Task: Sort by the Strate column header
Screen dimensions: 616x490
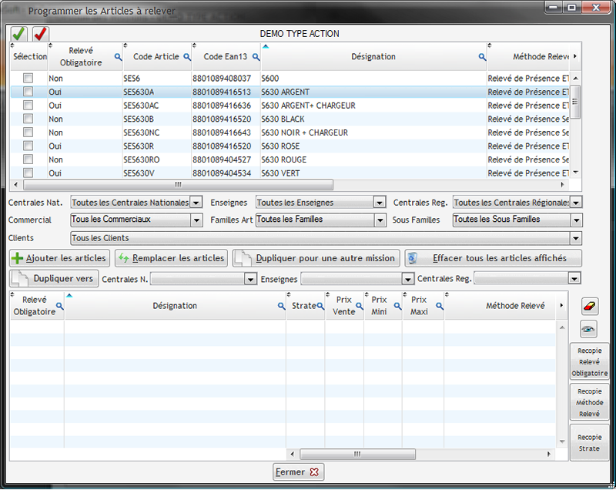Action: [303, 306]
